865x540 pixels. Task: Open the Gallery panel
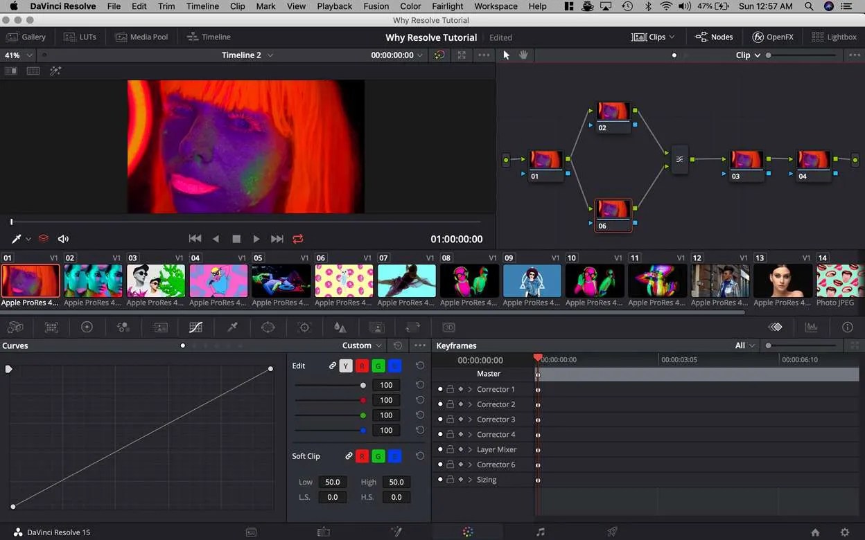tap(26, 37)
